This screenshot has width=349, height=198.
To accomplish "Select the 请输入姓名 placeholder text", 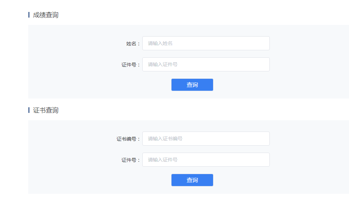I will [160, 43].
